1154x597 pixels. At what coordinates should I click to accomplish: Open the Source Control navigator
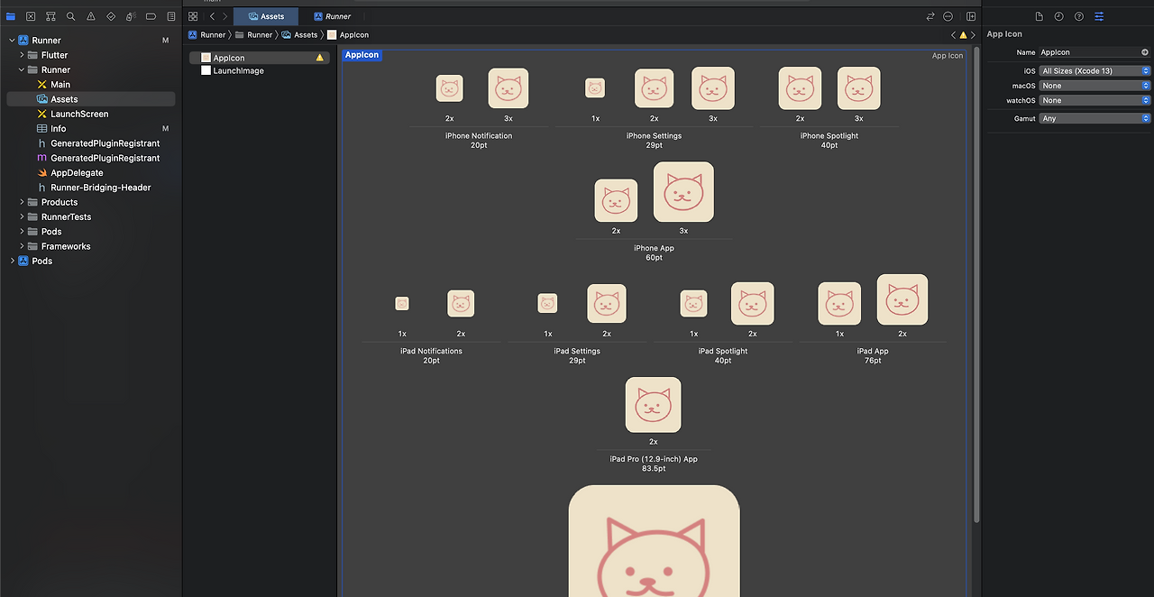(31, 16)
